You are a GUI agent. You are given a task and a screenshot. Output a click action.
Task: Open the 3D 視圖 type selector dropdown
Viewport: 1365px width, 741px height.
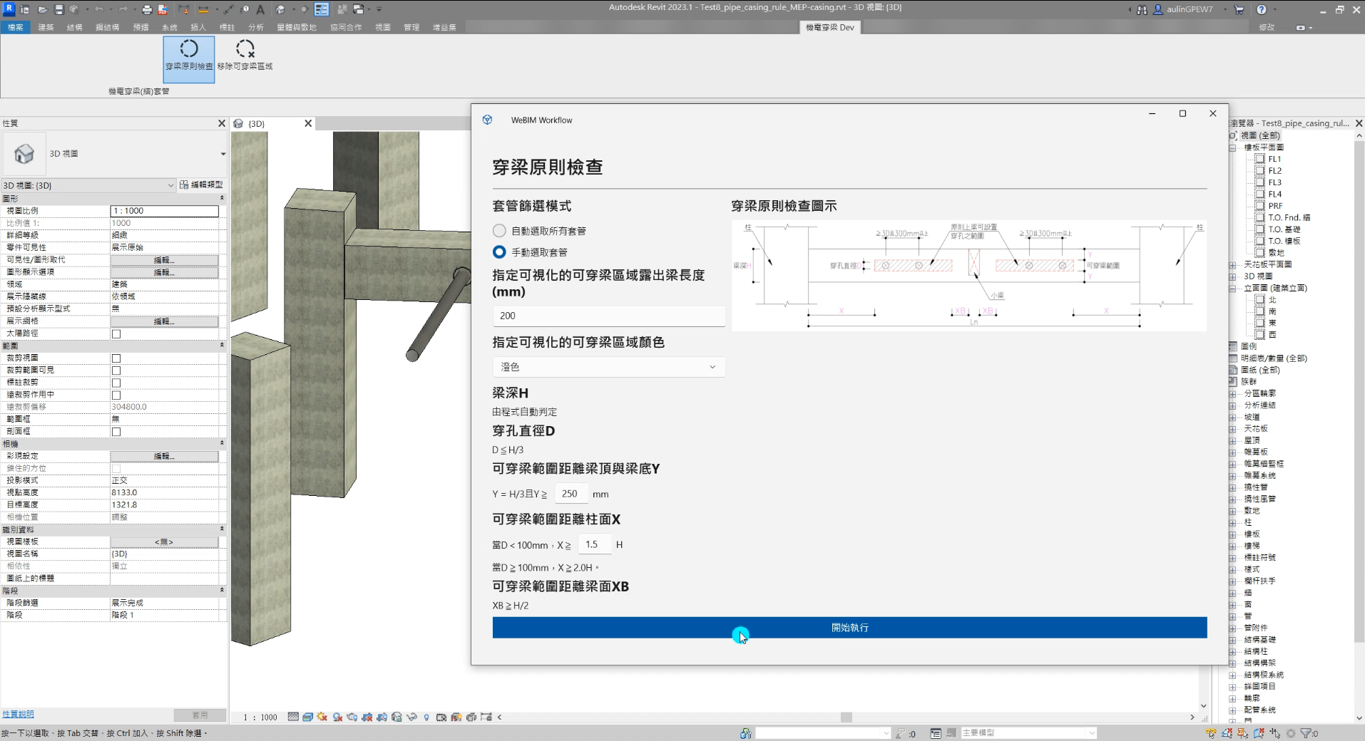click(223, 154)
